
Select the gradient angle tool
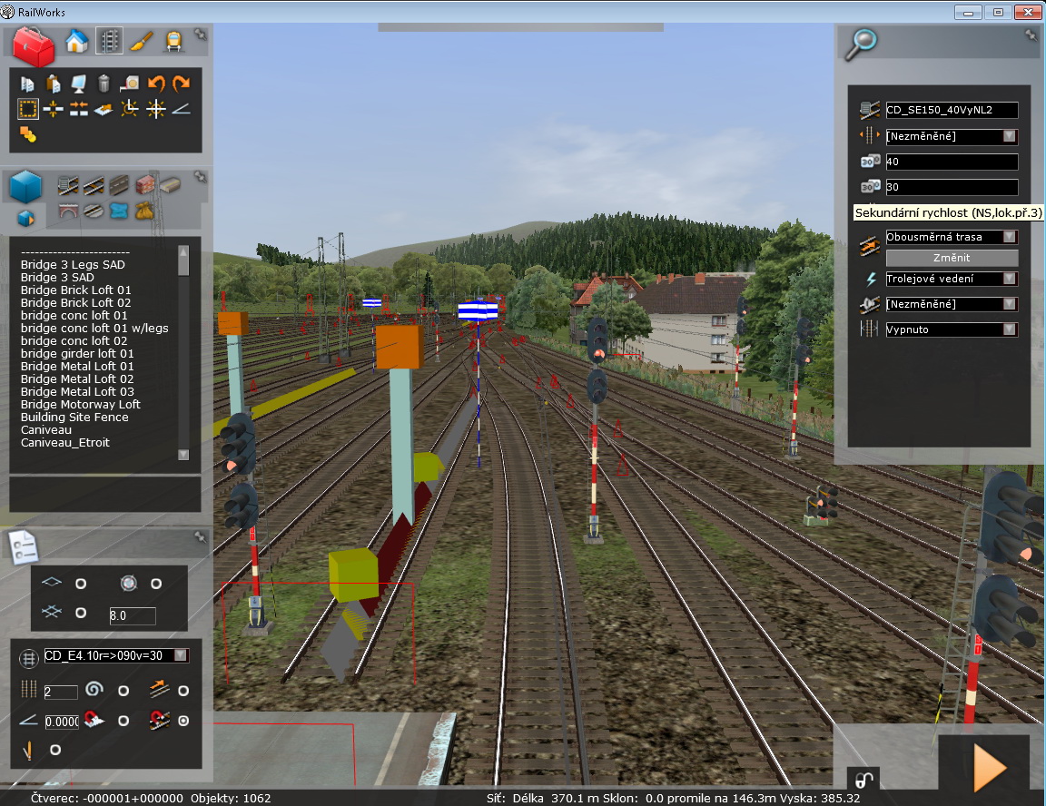click(181, 109)
